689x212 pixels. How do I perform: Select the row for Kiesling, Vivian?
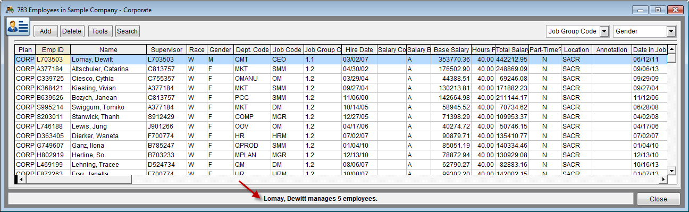click(x=341, y=88)
